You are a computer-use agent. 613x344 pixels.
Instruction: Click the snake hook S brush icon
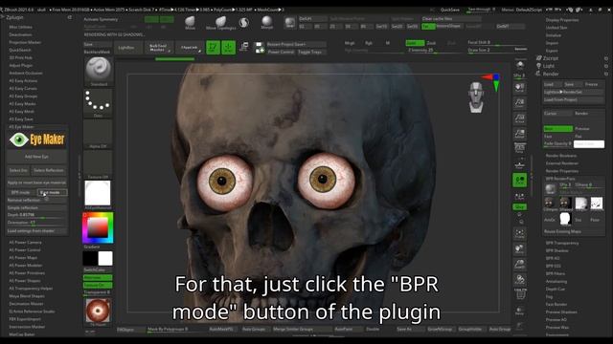coord(244,23)
